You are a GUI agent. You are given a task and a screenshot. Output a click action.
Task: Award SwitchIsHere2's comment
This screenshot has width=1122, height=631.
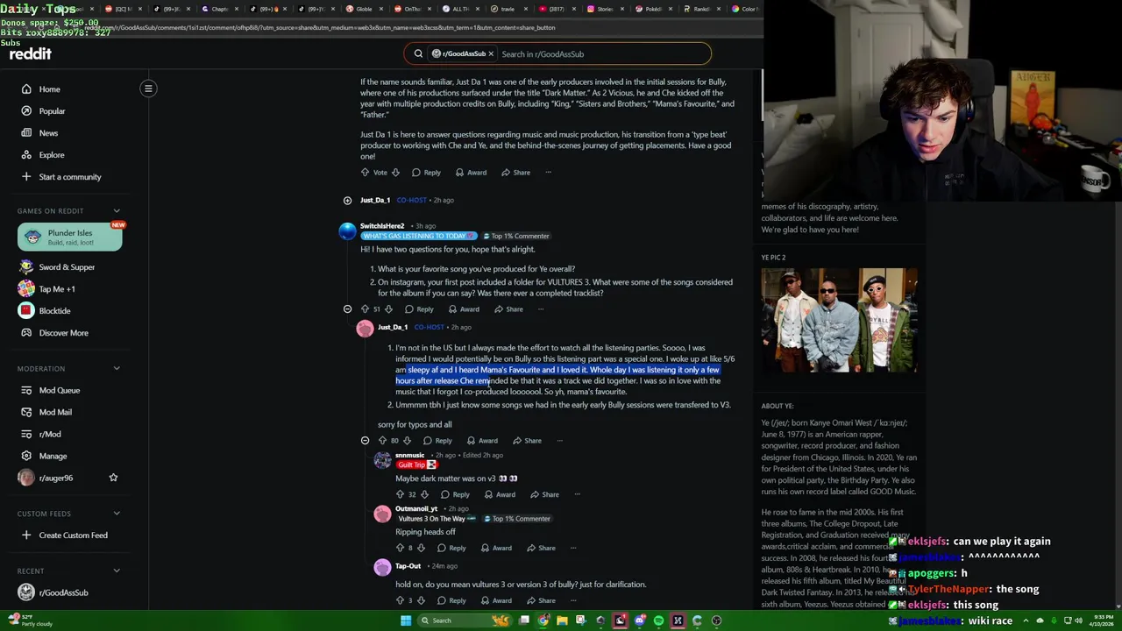click(x=463, y=309)
